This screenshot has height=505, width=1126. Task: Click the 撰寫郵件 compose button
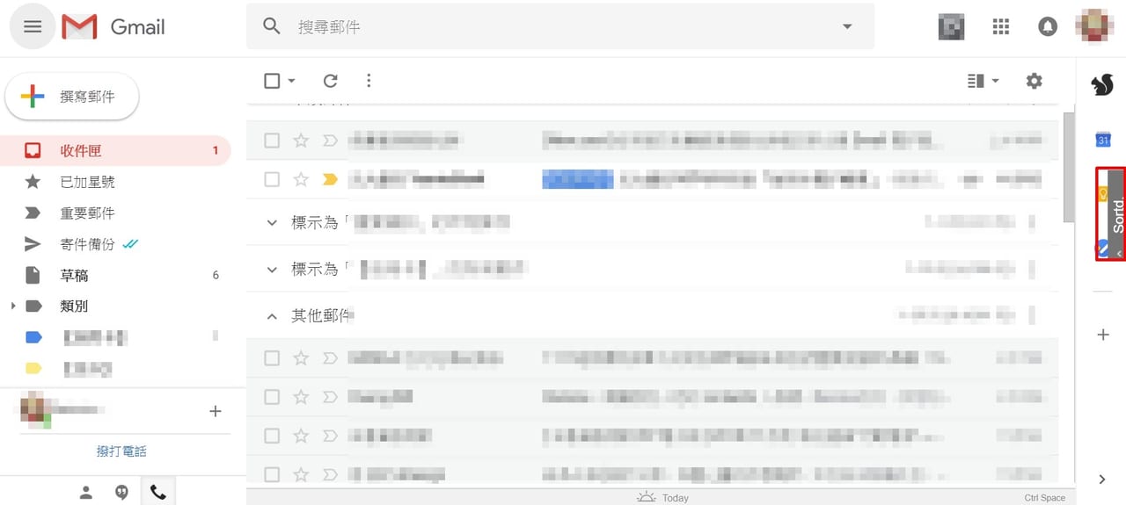(72, 97)
